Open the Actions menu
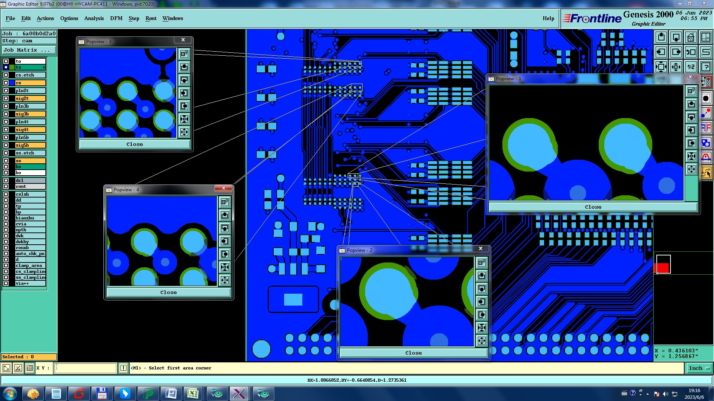This screenshot has width=714, height=401. pos(45,18)
